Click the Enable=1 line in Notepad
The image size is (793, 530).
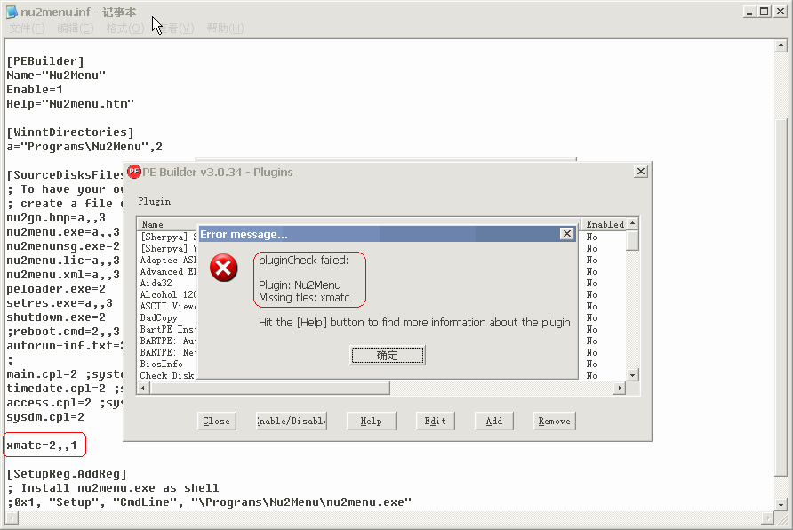point(35,90)
